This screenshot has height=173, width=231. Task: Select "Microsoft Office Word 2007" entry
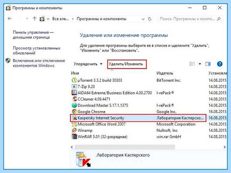[102, 124]
